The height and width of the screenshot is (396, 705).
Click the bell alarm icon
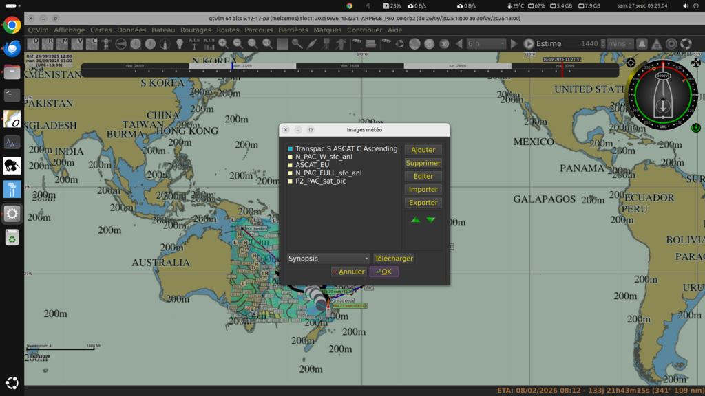pos(642,43)
